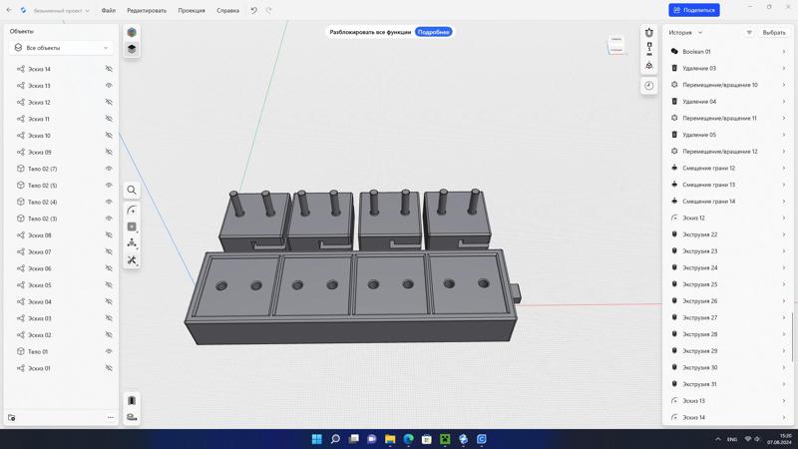Expand the Удаление 03 history step
798x449 pixels.
pyautogui.click(x=784, y=68)
